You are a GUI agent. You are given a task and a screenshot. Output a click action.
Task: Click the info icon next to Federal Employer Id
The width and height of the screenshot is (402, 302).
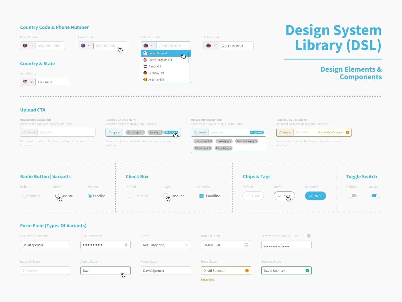(309, 236)
